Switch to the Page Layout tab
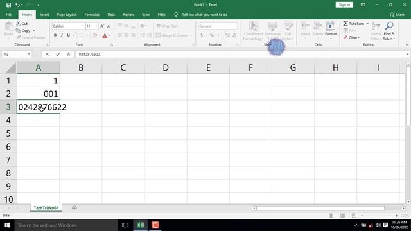 pyautogui.click(x=67, y=15)
